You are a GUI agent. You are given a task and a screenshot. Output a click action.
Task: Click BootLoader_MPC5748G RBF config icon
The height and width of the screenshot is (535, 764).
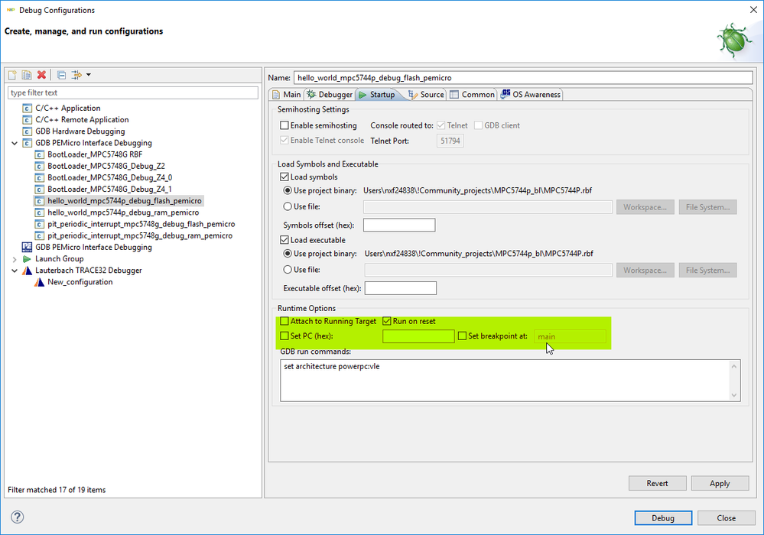(x=40, y=155)
